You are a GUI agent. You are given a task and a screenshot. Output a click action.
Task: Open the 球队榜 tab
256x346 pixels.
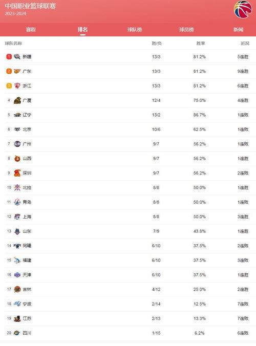tap(135, 29)
